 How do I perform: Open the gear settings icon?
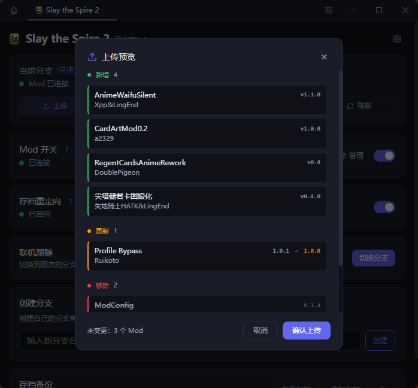pos(396,39)
